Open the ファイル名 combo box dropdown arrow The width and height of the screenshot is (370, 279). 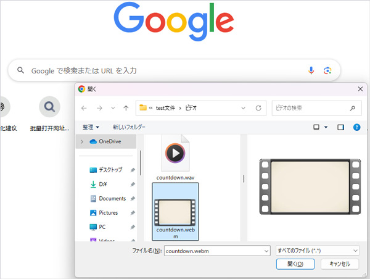point(266,251)
